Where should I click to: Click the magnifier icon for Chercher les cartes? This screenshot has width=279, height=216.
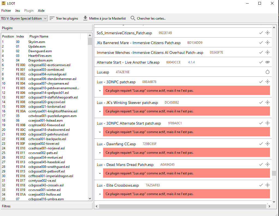[133, 18]
